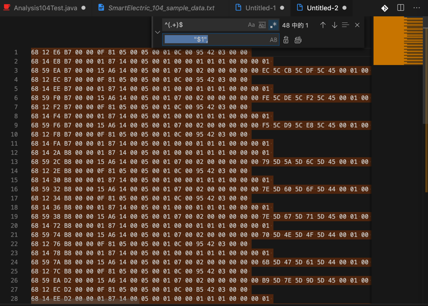Click 'F5' on line 9
The width and height of the screenshot is (428, 306).
click(x=265, y=125)
